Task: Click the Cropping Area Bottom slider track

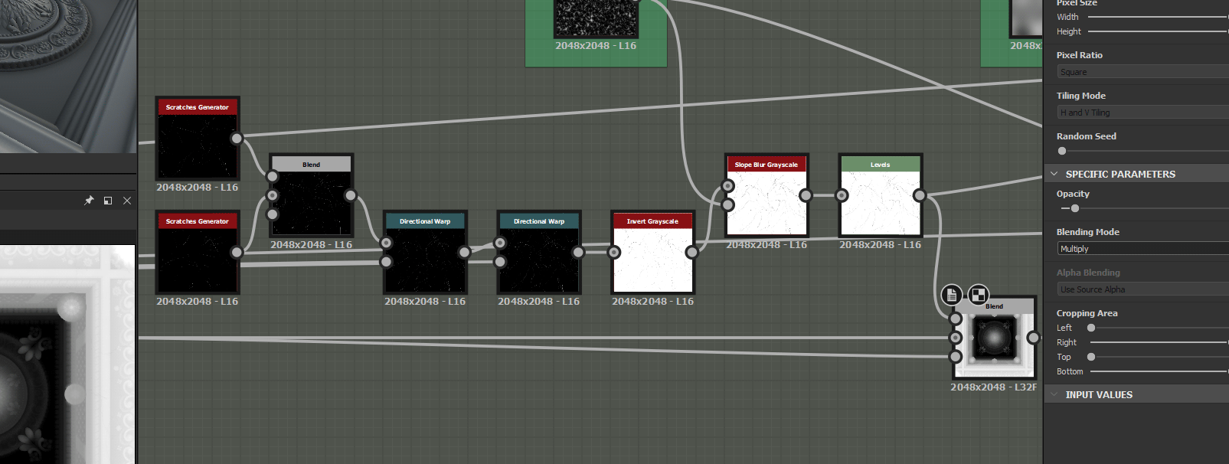Action: coord(1159,371)
